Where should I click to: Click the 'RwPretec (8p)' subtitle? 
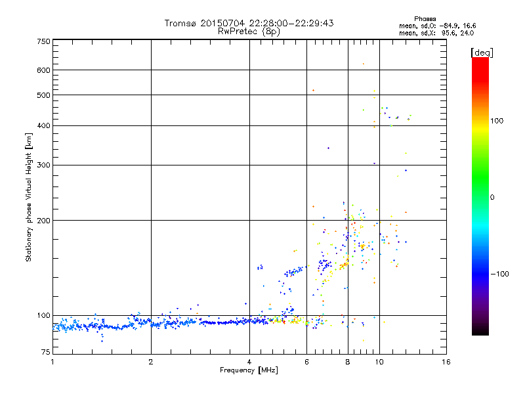[249, 32]
